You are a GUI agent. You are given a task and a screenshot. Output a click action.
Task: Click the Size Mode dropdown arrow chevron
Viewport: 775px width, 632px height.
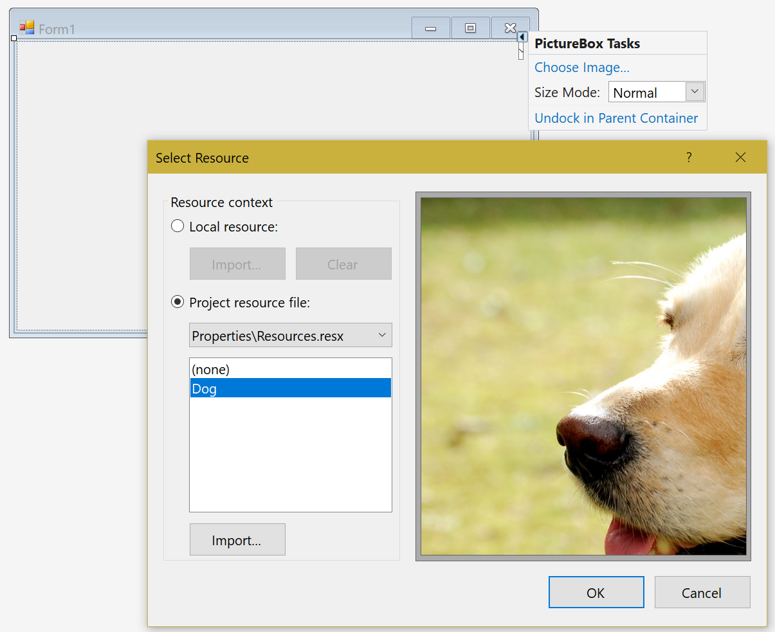694,92
